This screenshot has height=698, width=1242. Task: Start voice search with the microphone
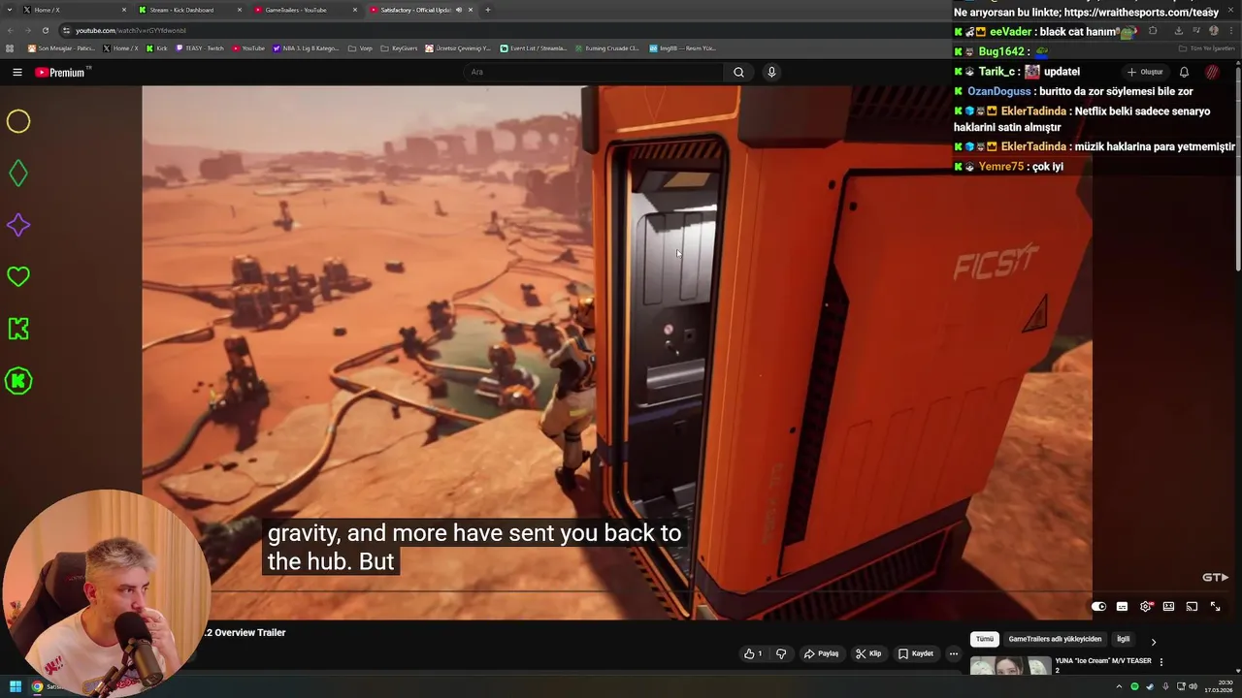coord(771,72)
